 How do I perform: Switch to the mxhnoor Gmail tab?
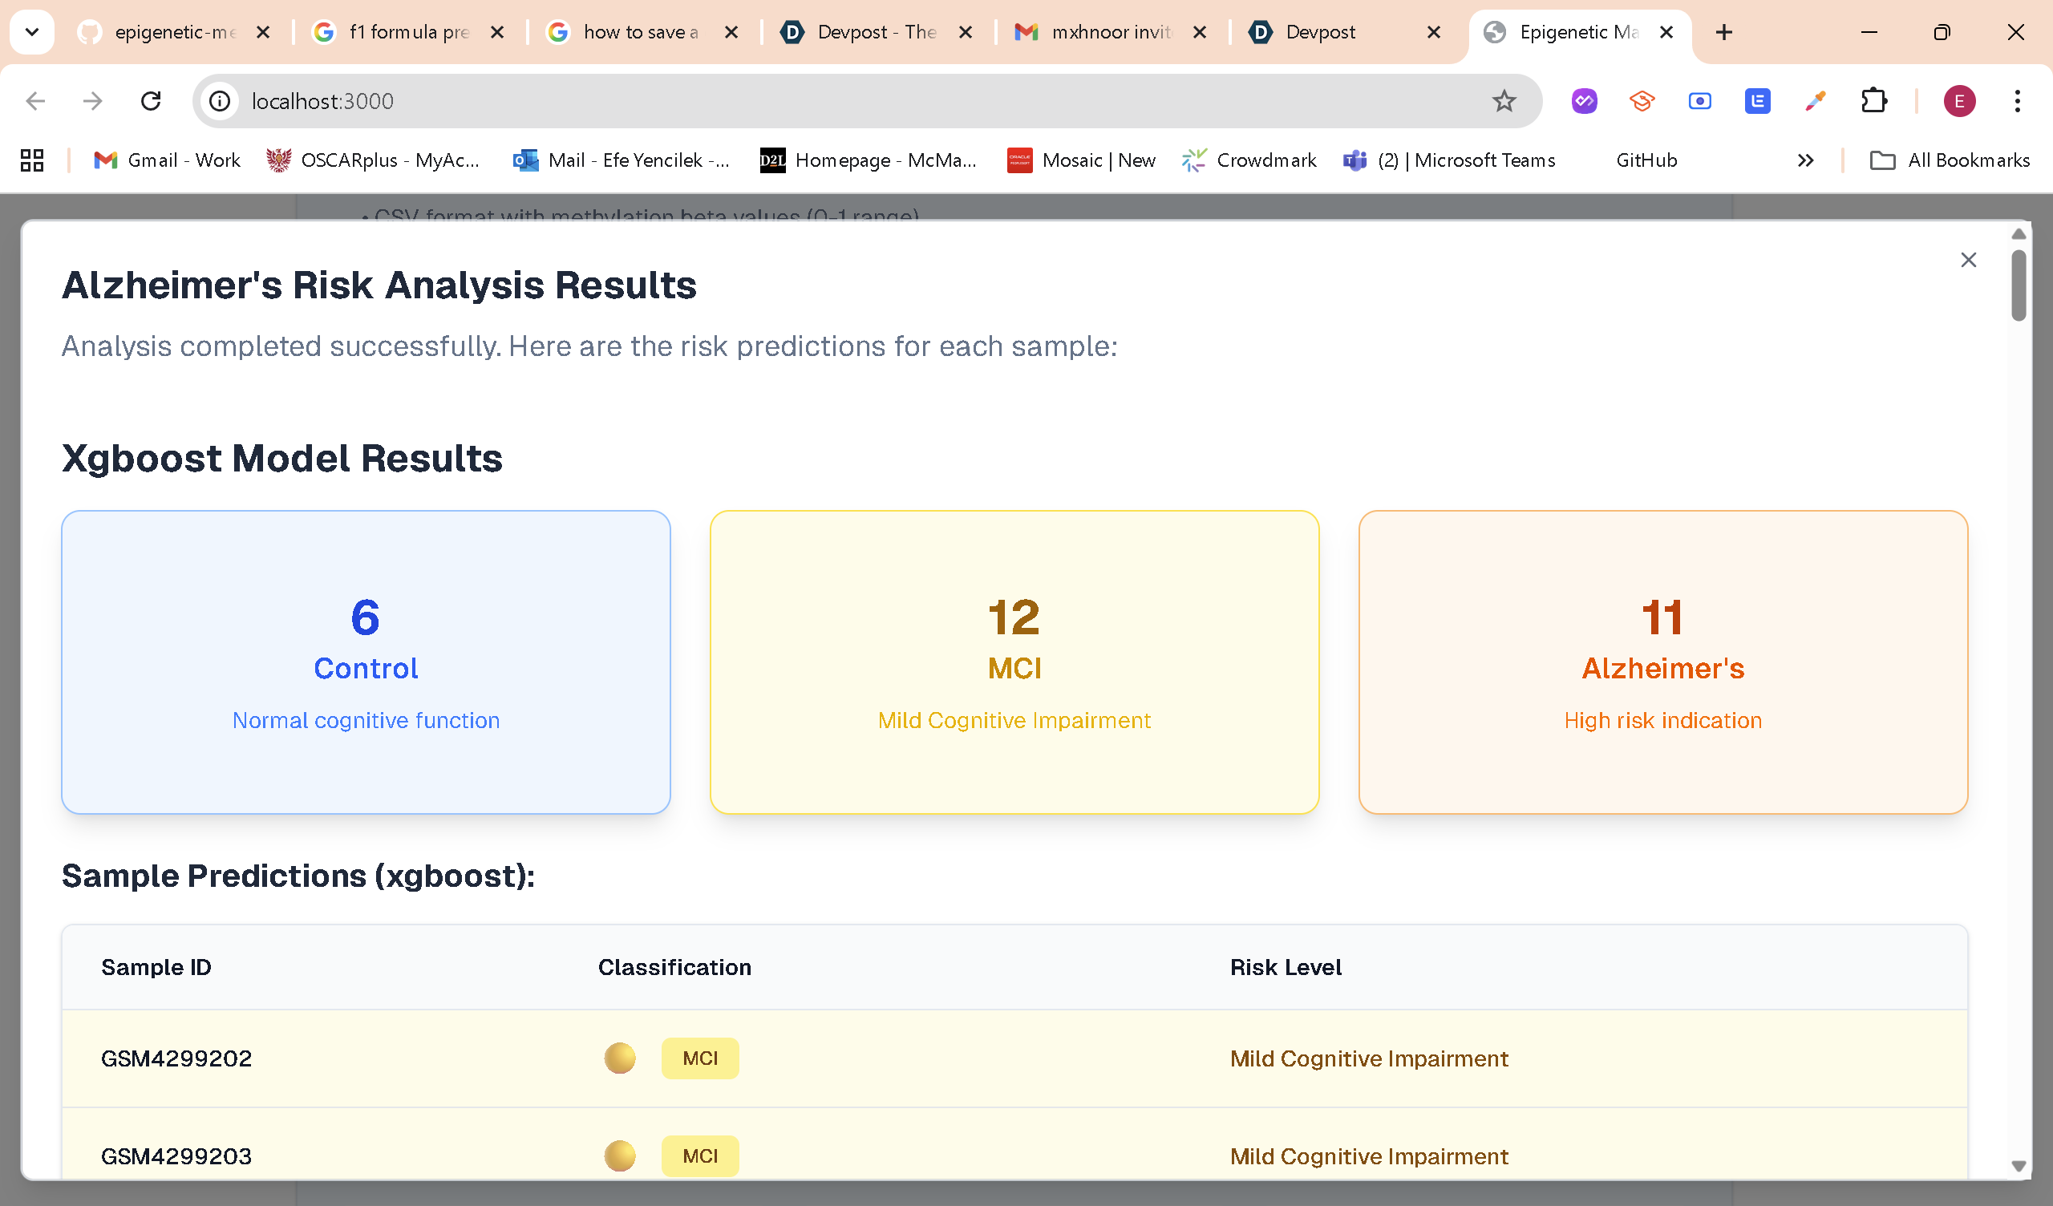[x=1099, y=32]
